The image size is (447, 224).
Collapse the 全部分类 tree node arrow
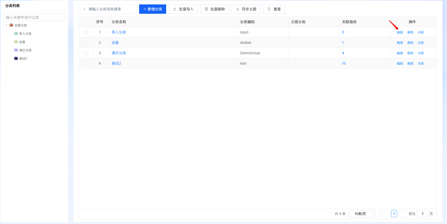[7, 25]
